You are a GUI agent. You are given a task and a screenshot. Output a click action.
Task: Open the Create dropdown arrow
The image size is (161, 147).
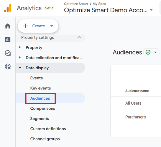tap(52, 26)
